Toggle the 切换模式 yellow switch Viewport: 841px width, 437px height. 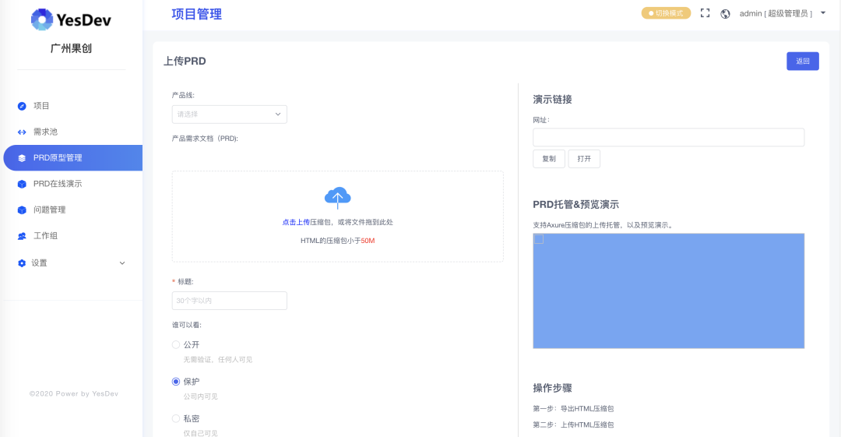[666, 13]
